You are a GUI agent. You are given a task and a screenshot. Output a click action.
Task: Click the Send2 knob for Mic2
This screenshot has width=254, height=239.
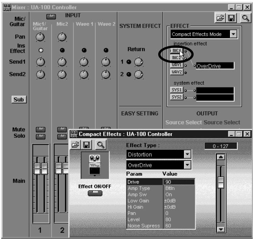pos(62,75)
